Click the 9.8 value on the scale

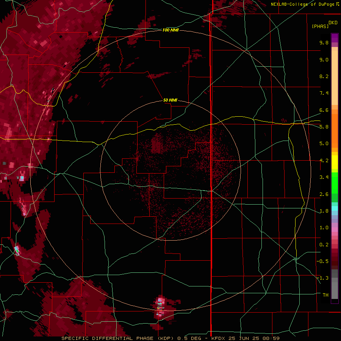tap(324, 42)
